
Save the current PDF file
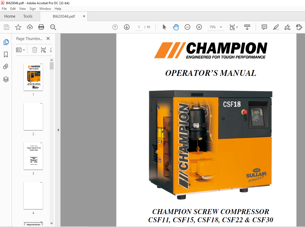point(6,27)
